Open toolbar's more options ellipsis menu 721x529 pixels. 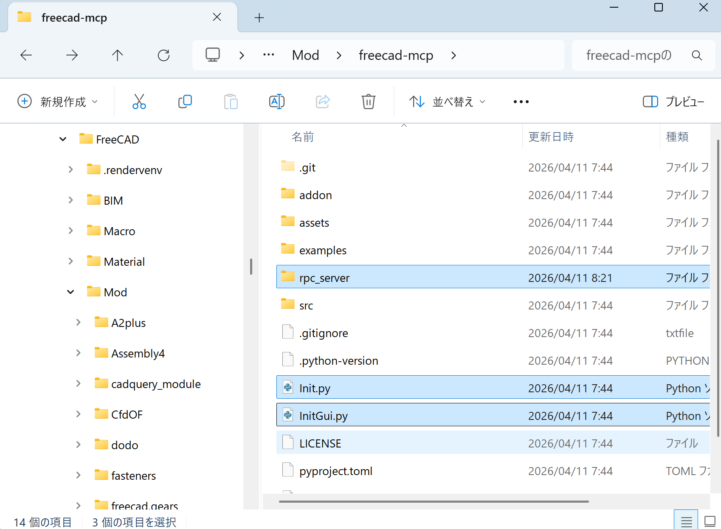click(521, 102)
